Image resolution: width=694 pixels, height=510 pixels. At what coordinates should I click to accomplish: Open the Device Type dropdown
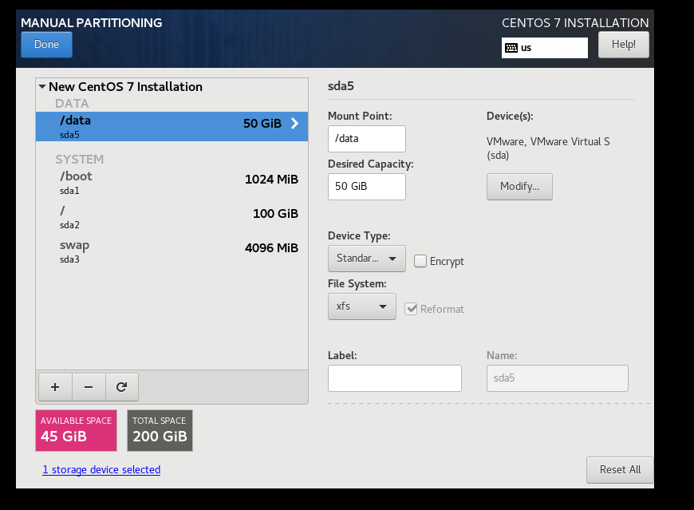click(x=366, y=259)
